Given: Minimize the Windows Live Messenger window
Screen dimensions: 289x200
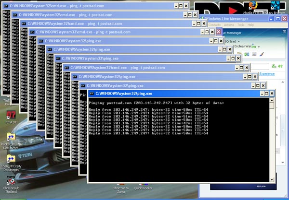Looking at the screenshot, I should 271,19.
